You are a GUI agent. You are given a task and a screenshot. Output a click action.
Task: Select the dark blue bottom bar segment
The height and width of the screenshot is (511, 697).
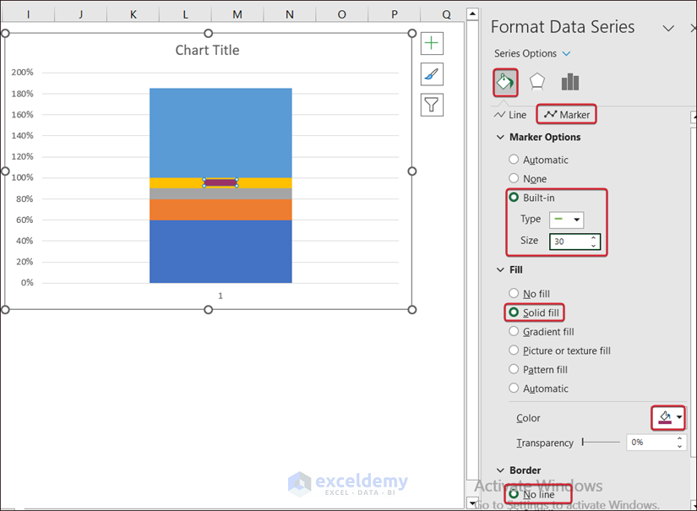coord(221,252)
